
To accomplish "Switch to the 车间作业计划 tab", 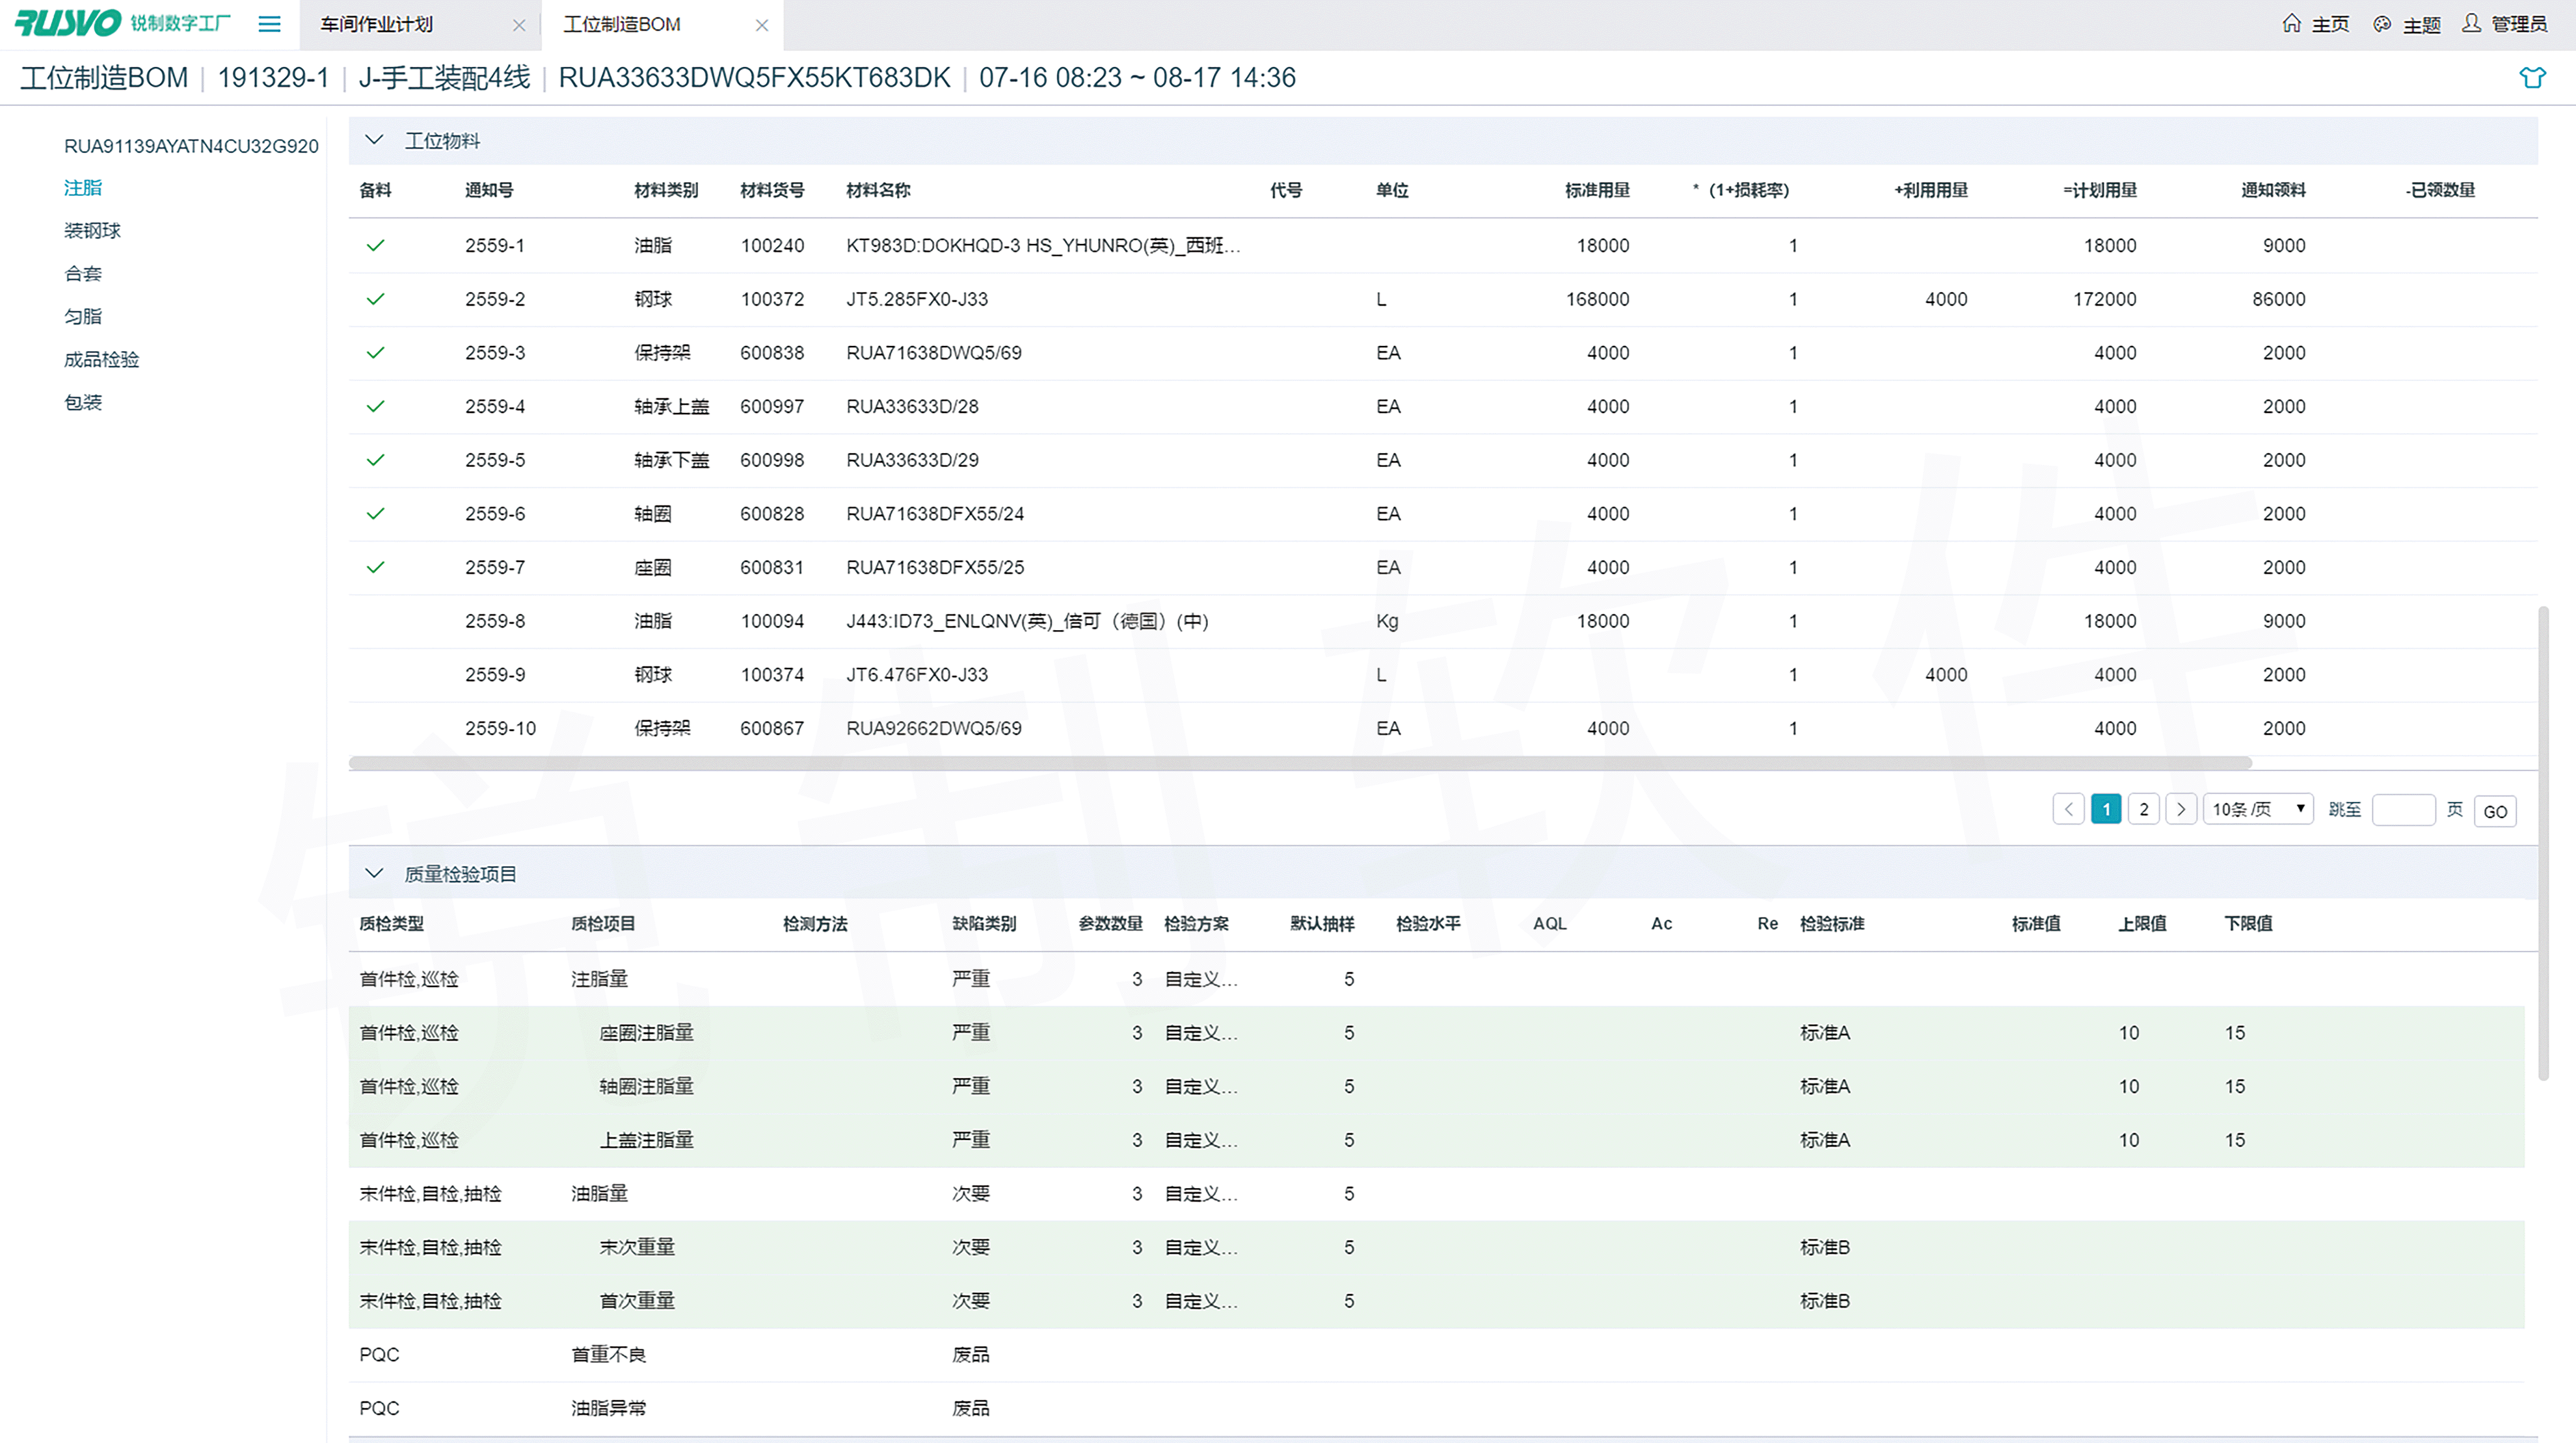I will click(377, 24).
